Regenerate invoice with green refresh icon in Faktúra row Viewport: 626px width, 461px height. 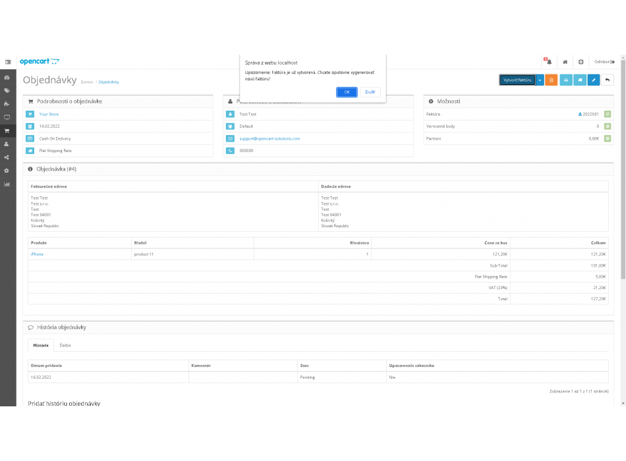point(608,114)
